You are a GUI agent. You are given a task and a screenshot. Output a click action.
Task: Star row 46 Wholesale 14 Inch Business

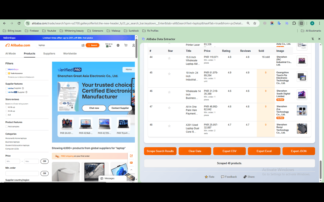[169, 92]
